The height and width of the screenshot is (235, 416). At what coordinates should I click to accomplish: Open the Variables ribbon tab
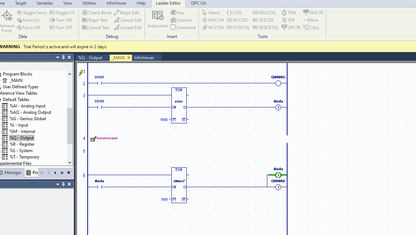click(45, 3)
